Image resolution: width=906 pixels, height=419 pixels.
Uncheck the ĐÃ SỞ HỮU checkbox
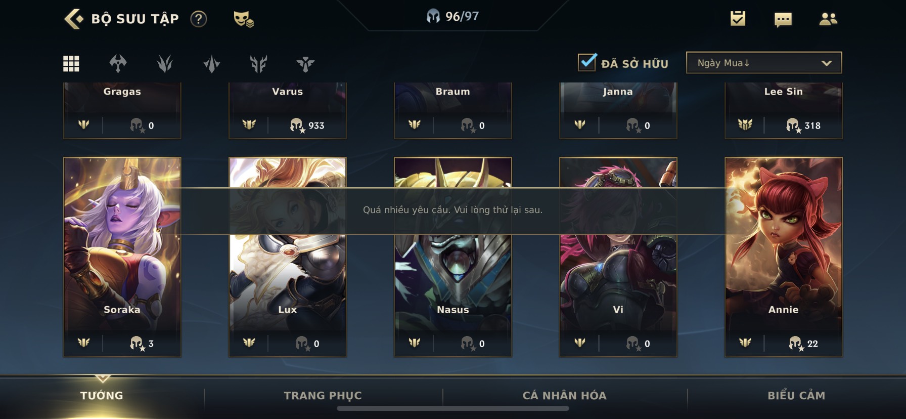587,62
